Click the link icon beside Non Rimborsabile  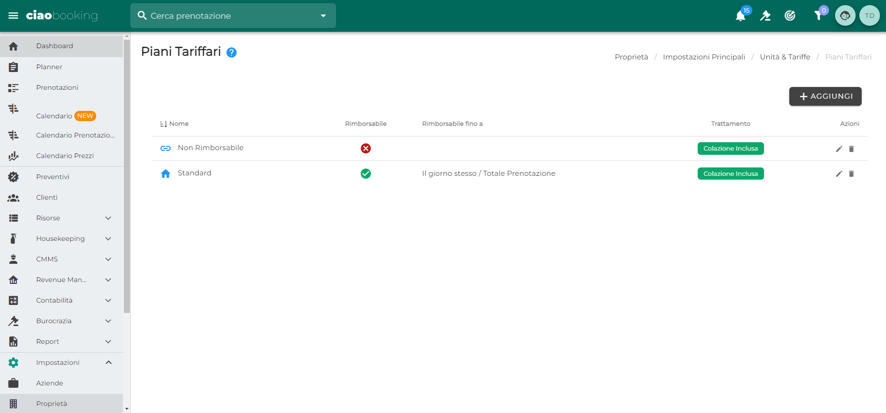tap(165, 148)
